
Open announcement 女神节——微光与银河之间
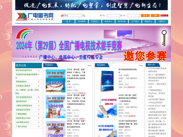click(x=157, y=85)
